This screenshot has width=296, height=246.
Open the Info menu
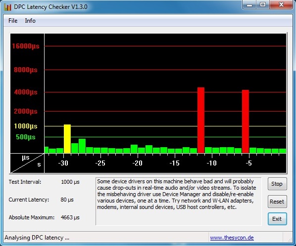click(x=30, y=21)
